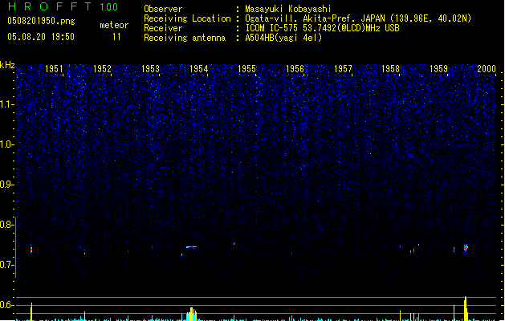
Task: Click the 2000 time axis marker
Action: click(x=487, y=69)
